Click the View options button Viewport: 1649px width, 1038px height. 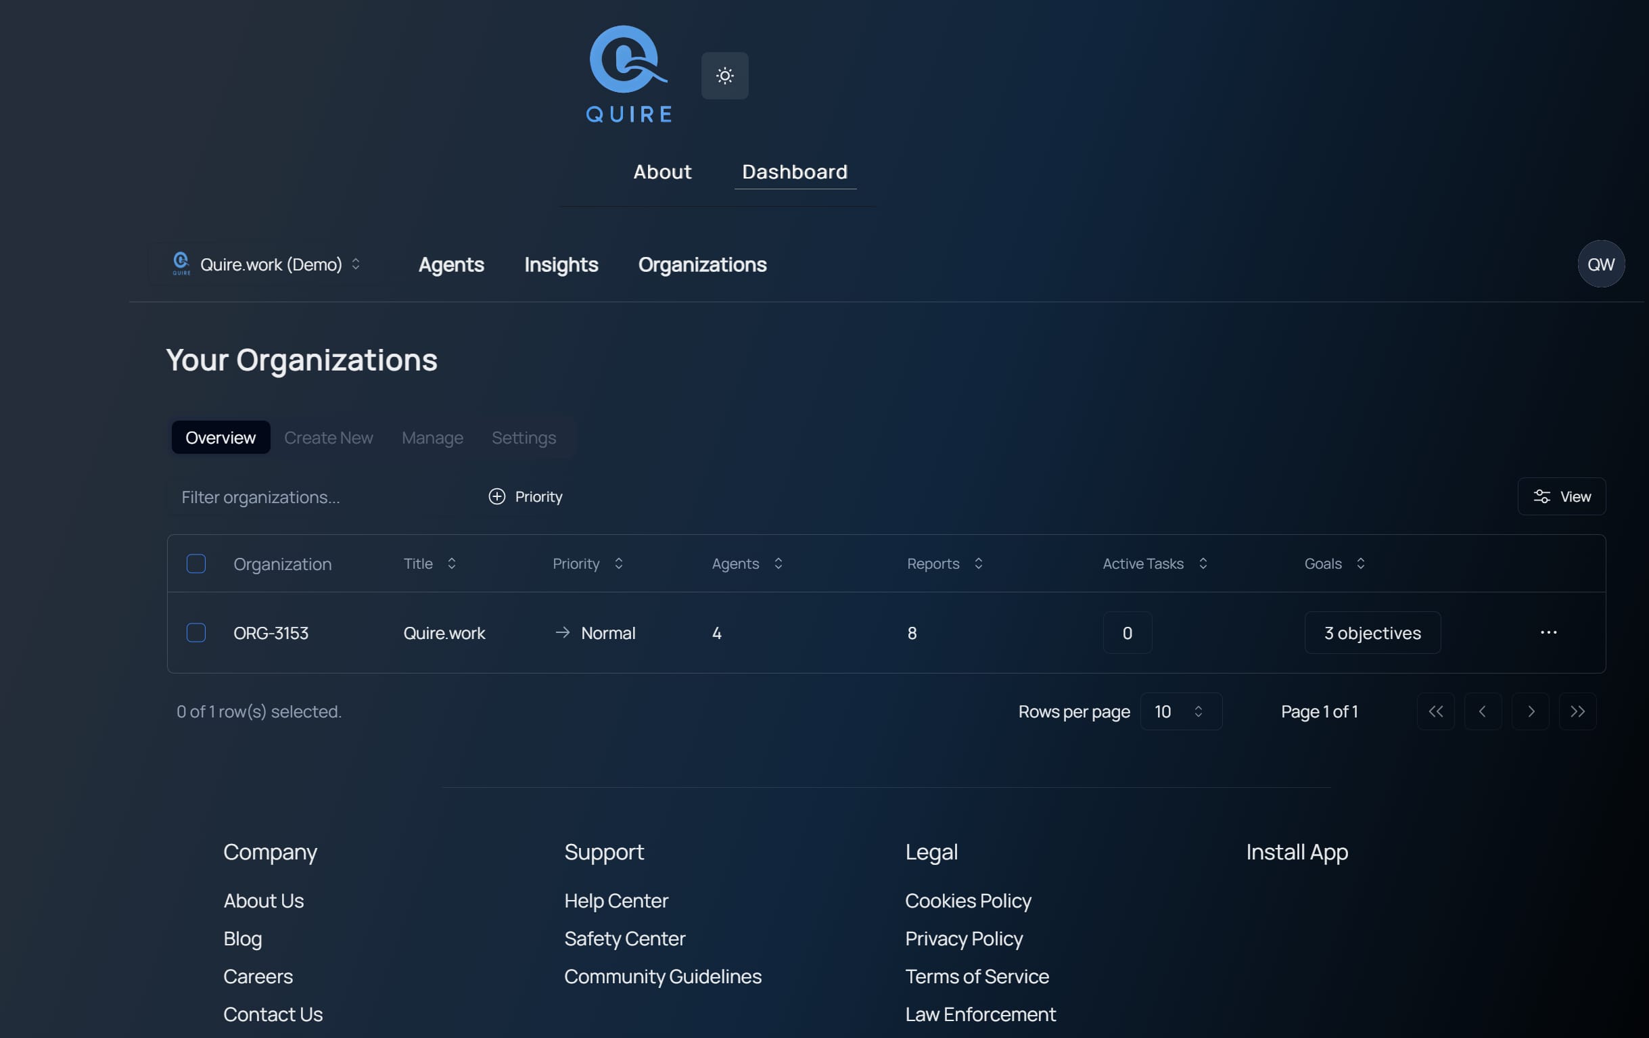[x=1560, y=496]
